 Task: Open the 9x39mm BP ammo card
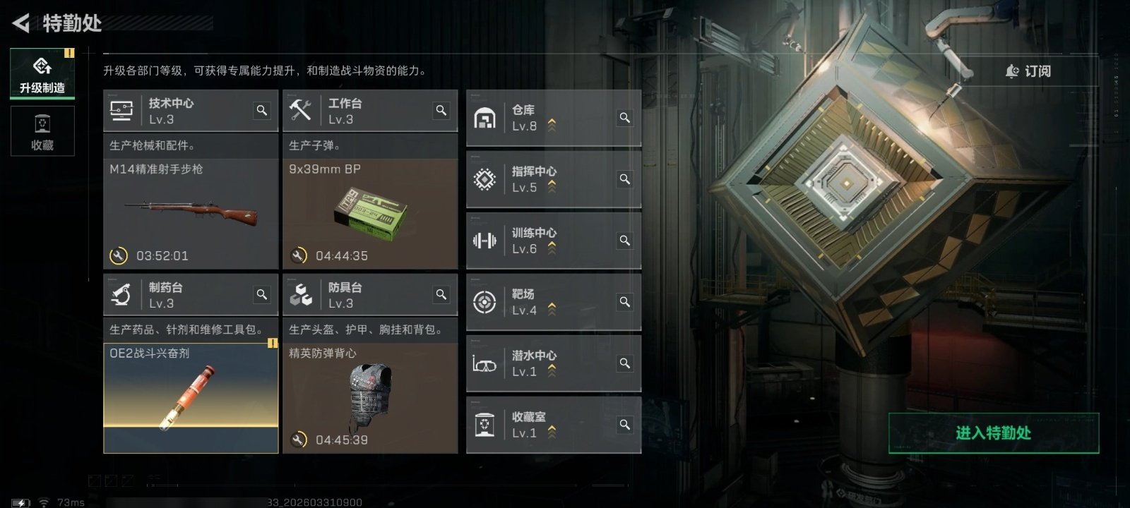[x=370, y=214]
